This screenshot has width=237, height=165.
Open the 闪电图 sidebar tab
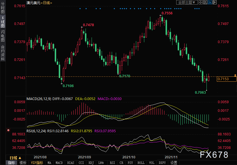[x=3, y=36]
